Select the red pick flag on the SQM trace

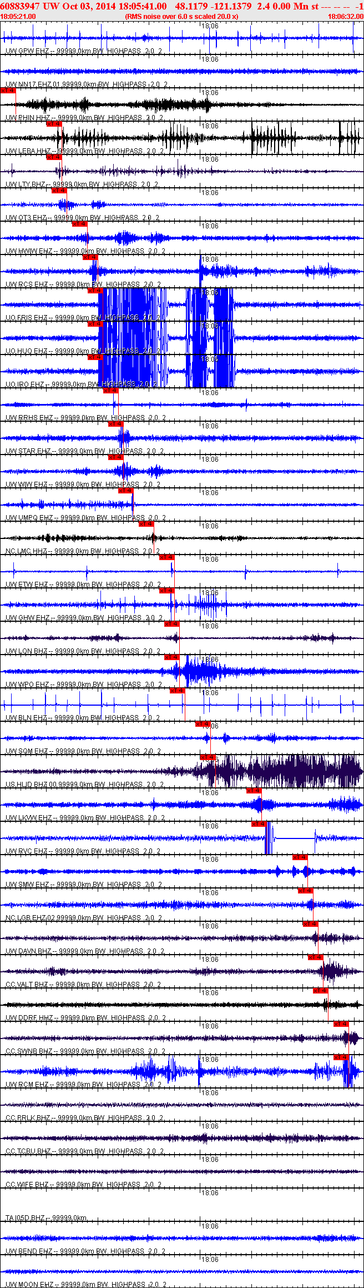click(203, 723)
